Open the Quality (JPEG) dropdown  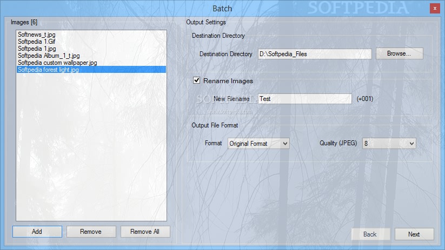(389, 144)
